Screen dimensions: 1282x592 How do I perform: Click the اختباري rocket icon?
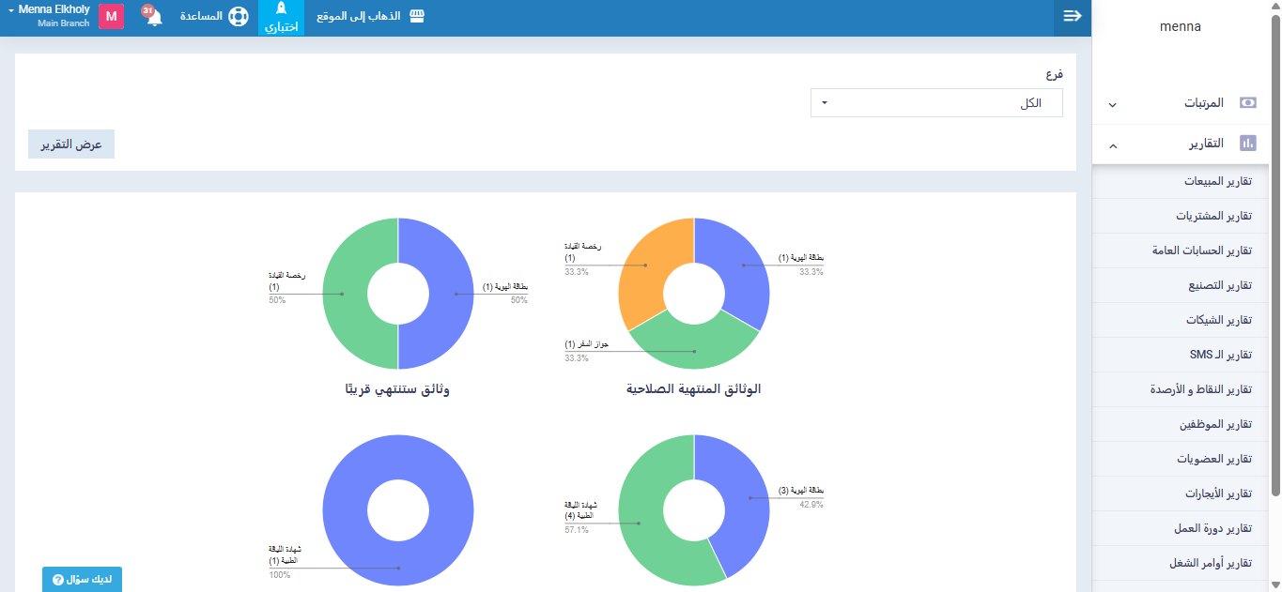pos(281,10)
